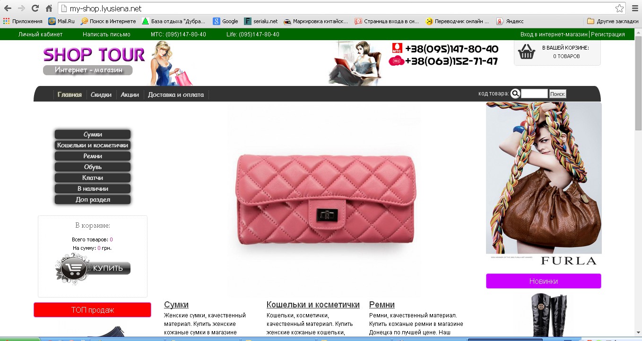Click the МТС: (095)147-80-40 text in the green bar
This screenshot has width=642, height=341.
coord(178,34)
